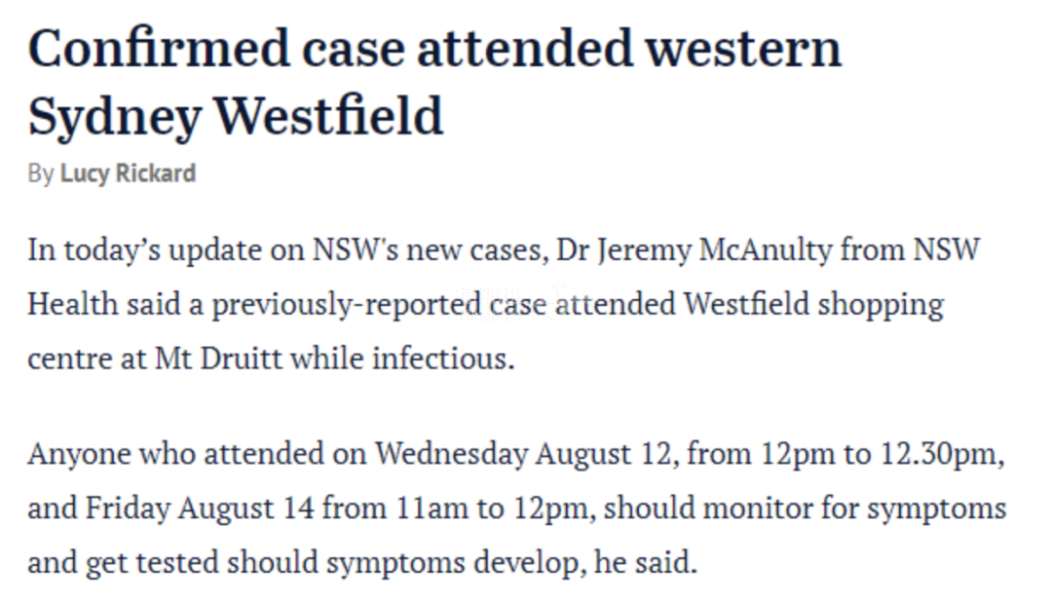
Task: Click the words 'In today's update'
Action: (145, 250)
